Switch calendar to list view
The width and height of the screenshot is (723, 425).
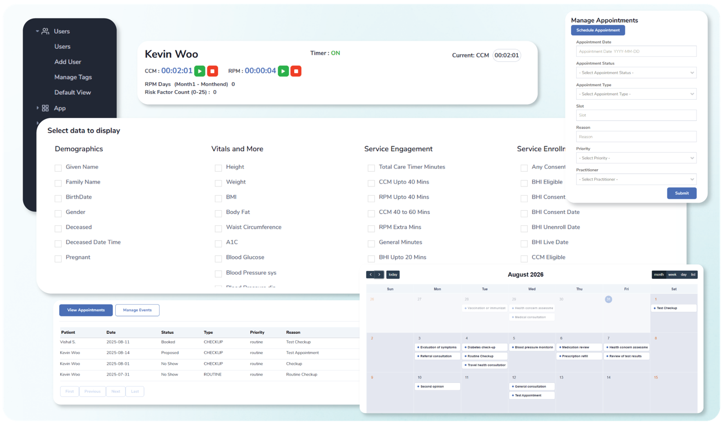point(693,274)
